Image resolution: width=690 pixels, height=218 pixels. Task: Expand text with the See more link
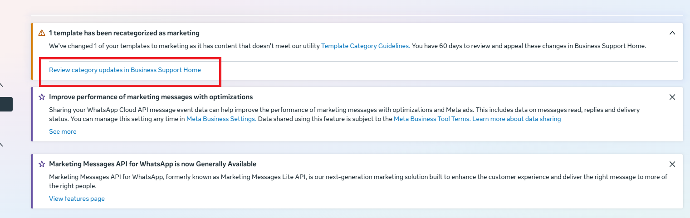click(63, 131)
